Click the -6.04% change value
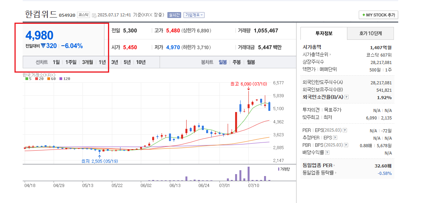 [x=72, y=46]
